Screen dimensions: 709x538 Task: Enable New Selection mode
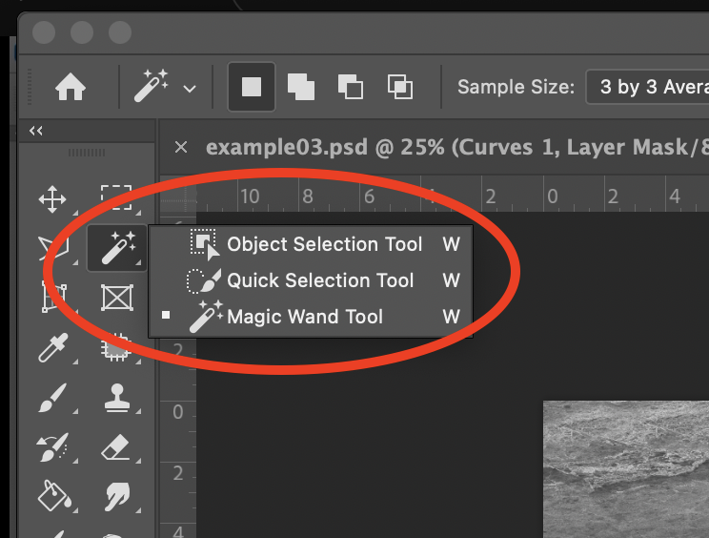pos(252,87)
